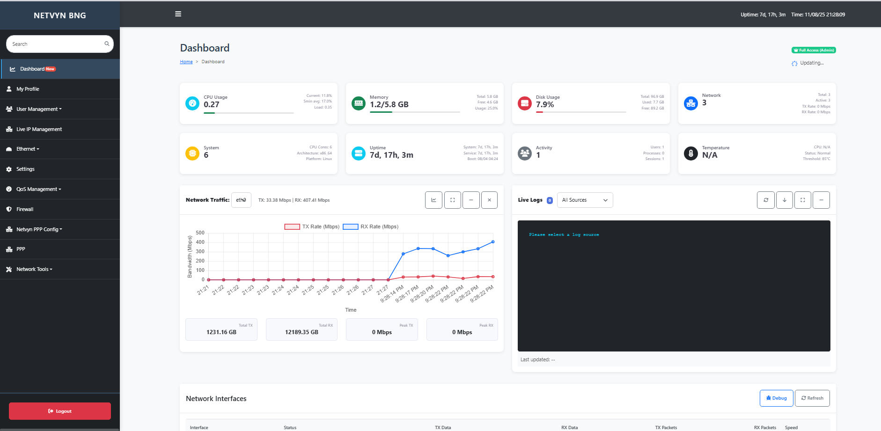Toggle TX Rate series in chart legend

click(312, 227)
